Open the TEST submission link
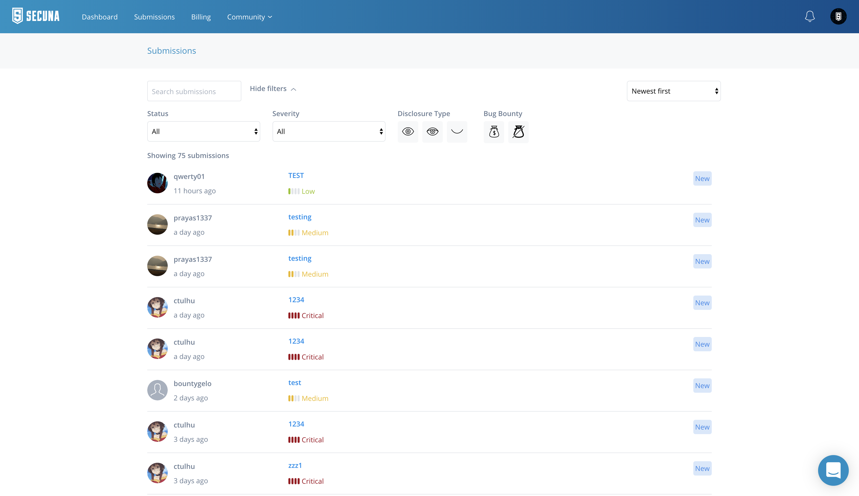 296,175
